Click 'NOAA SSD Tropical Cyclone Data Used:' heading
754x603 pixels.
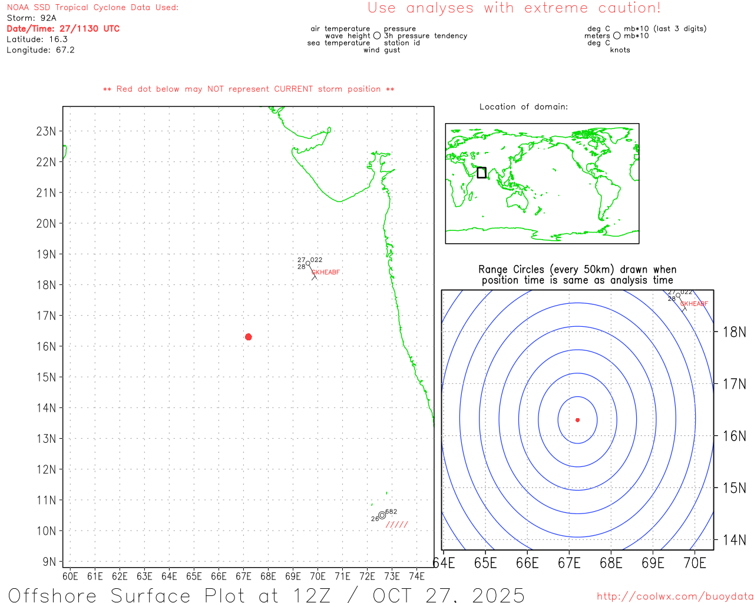tap(92, 8)
